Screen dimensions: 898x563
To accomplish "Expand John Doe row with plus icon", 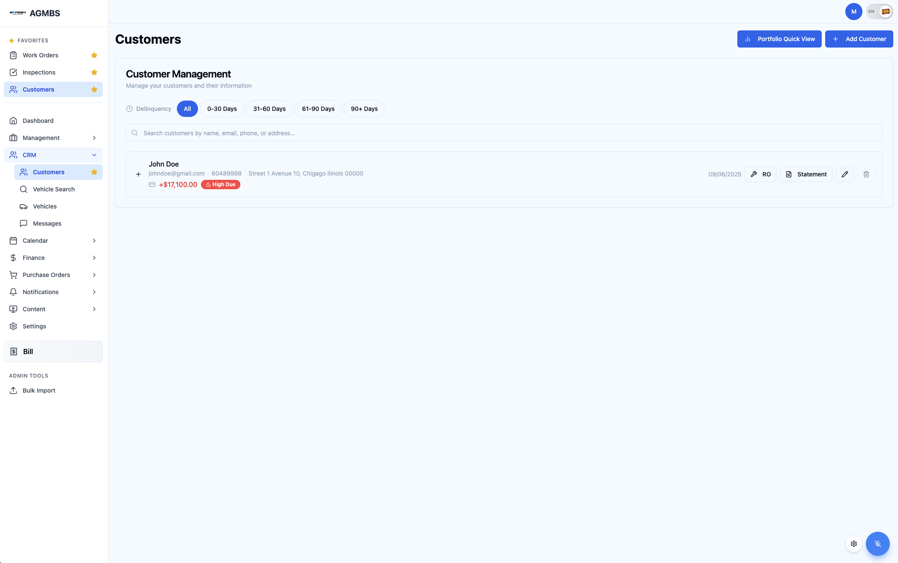I will coord(138,174).
